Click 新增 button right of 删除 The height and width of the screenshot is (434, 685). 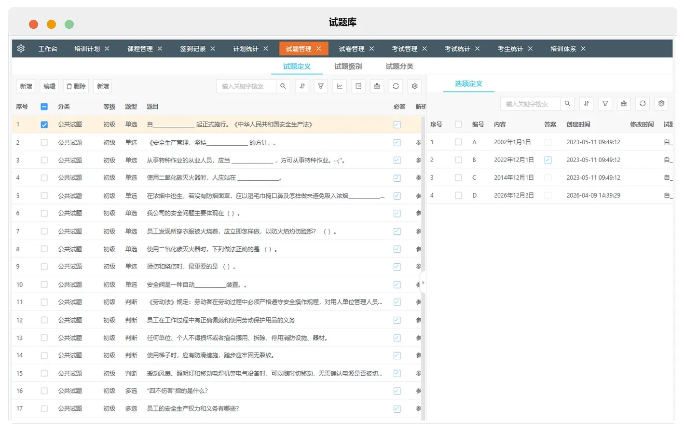(x=103, y=86)
